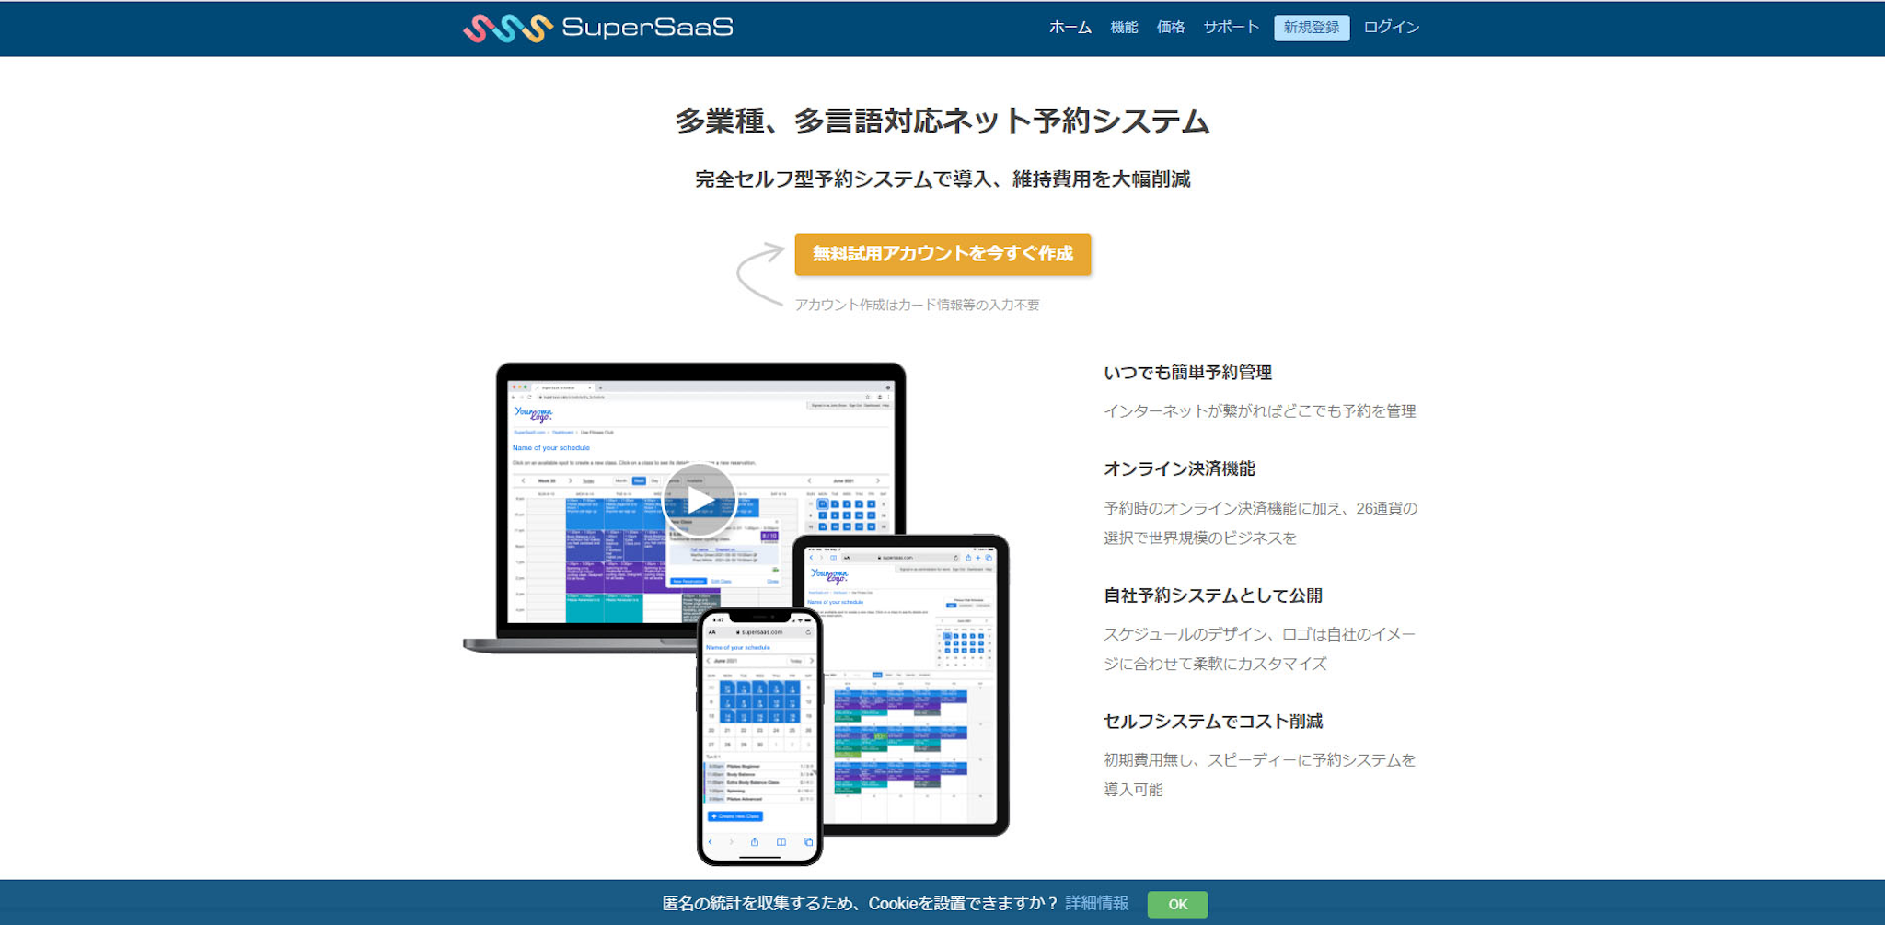Click the ログイン link
The width and height of the screenshot is (1885, 925).
tap(1391, 28)
